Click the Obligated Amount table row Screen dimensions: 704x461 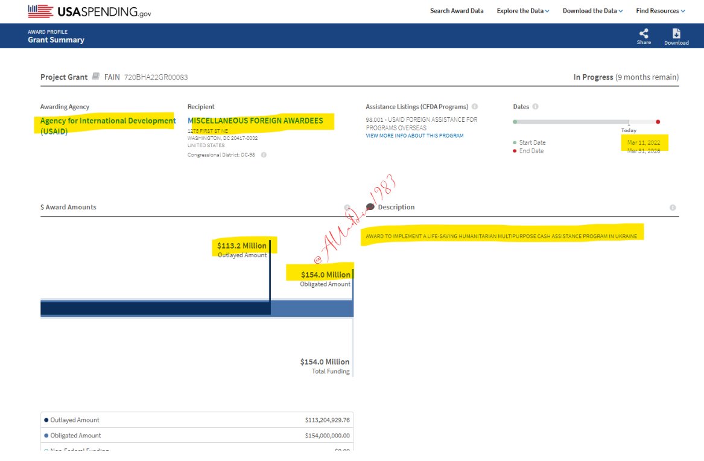point(197,436)
